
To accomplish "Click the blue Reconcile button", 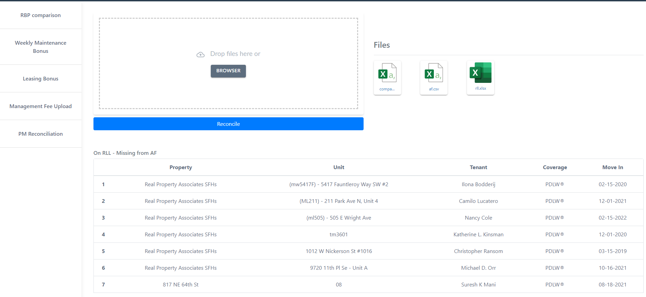I will tap(228, 124).
